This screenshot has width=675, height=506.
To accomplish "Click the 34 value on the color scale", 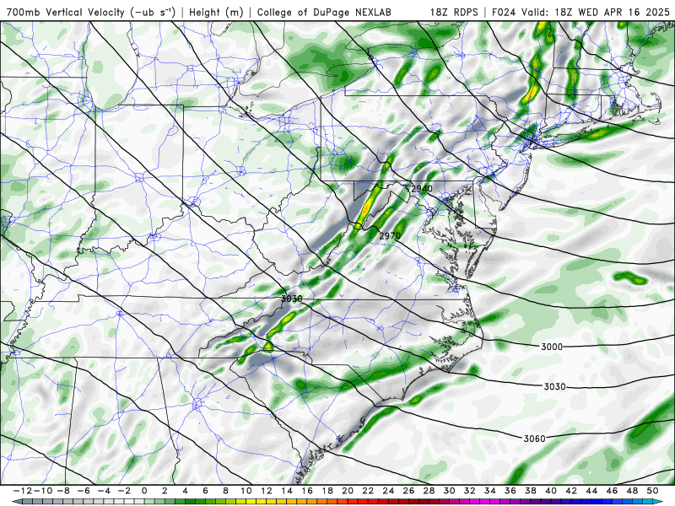I will tap(490, 491).
